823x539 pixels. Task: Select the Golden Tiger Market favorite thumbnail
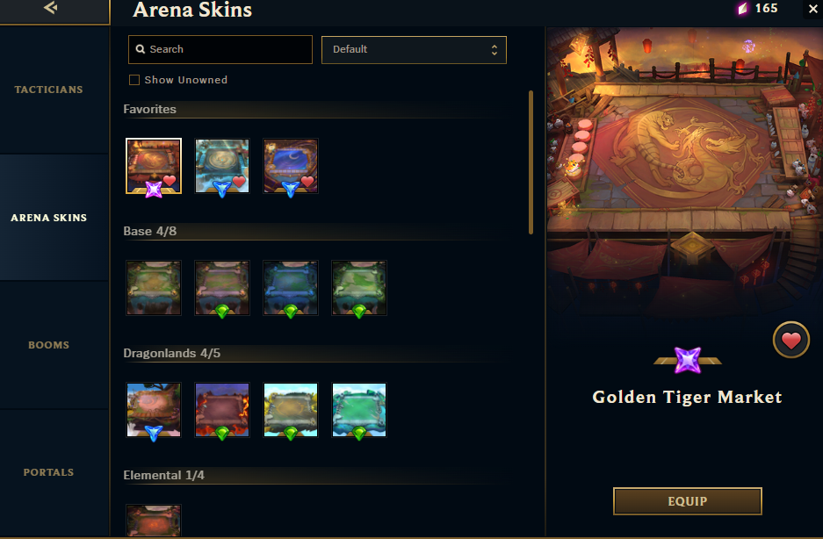pyautogui.click(x=154, y=167)
